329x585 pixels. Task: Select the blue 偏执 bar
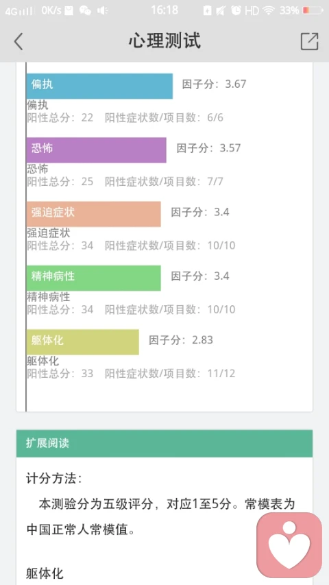point(99,86)
